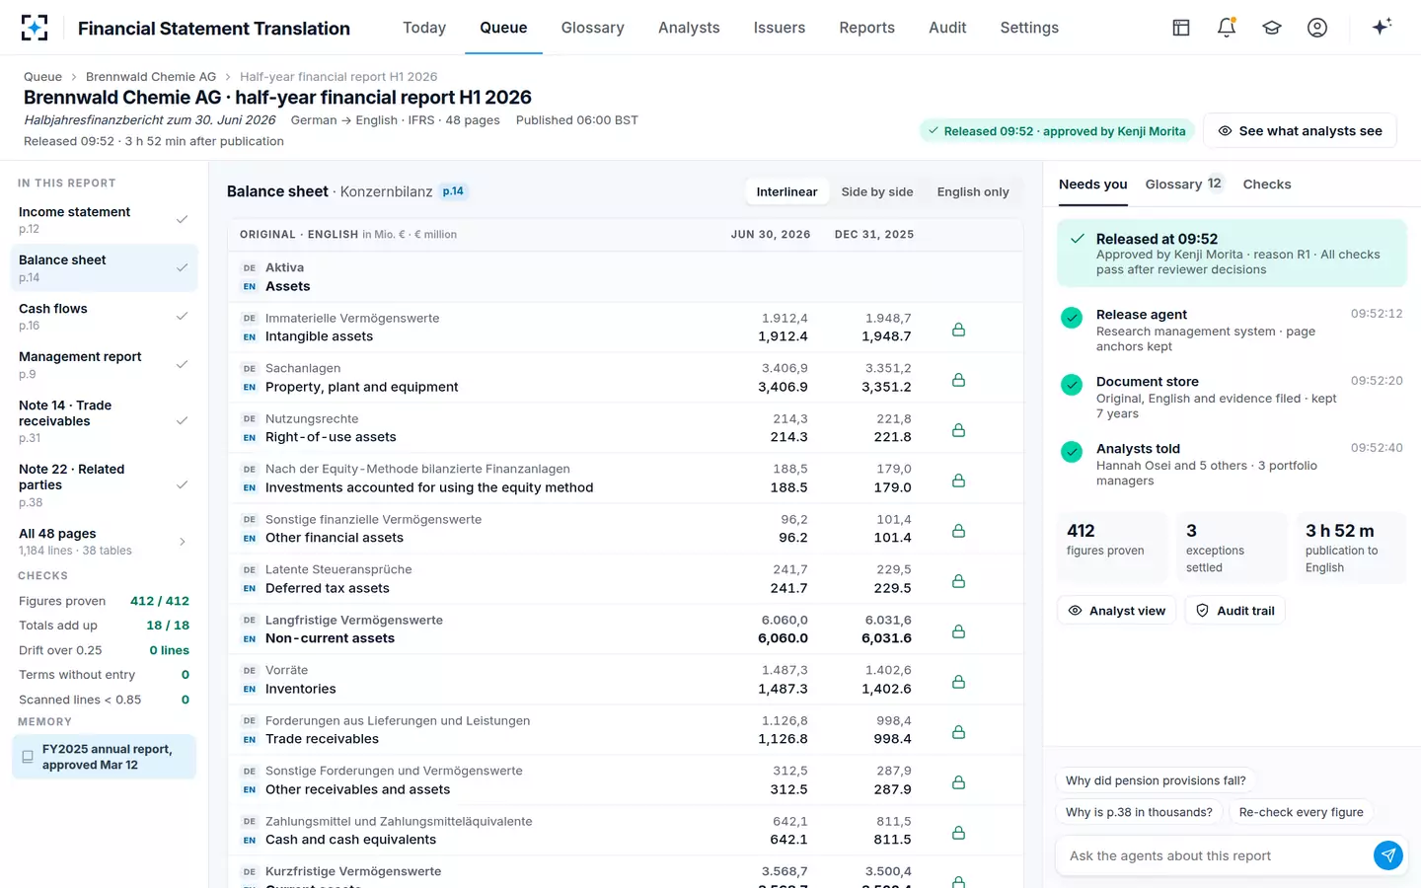This screenshot has width=1421, height=888.
Task: Expand All 48 pages list
Action: point(104,542)
